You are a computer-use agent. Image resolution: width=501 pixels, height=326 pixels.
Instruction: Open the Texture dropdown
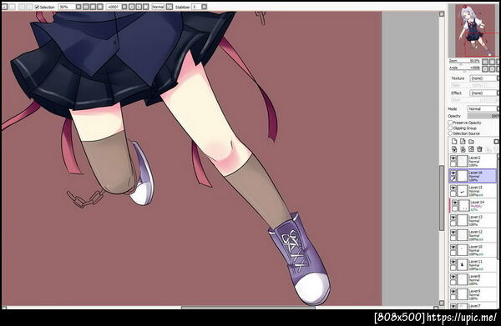tap(484, 78)
